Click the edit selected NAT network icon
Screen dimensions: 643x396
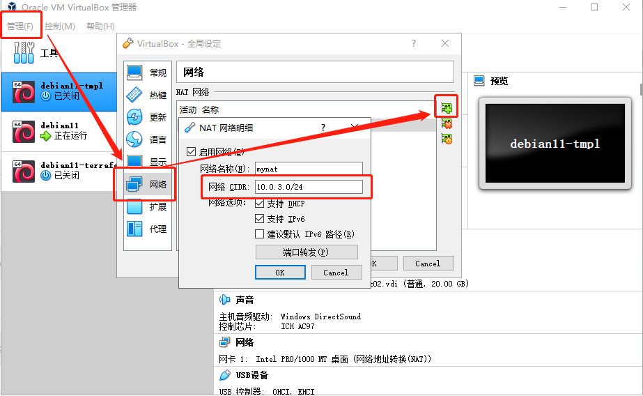(x=447, y=139)
